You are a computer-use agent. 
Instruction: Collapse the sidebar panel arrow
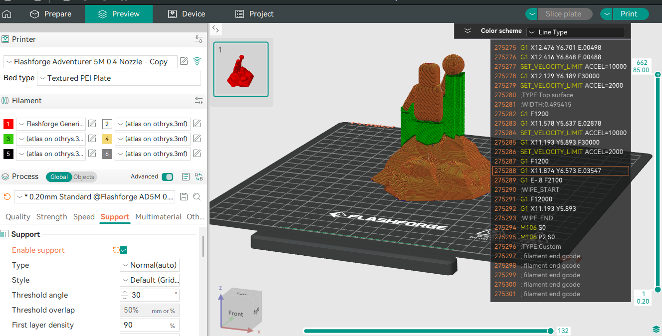pos(215,29)
